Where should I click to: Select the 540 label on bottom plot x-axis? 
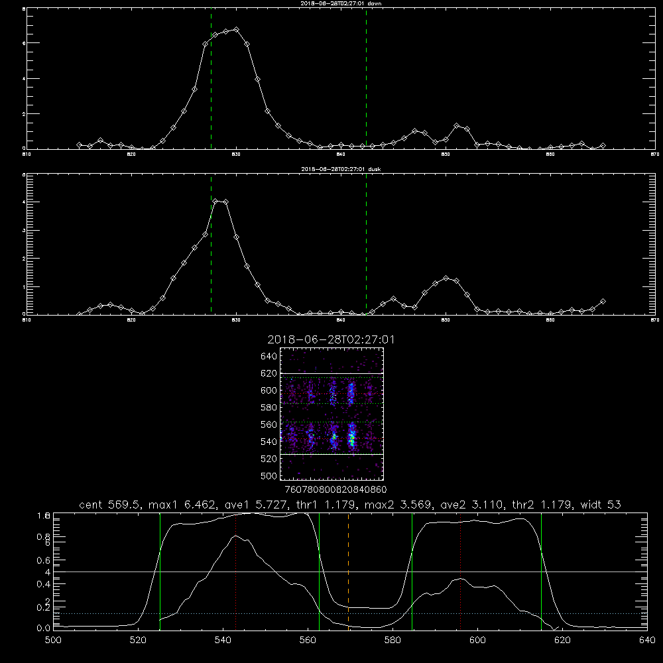coord(223,640)
